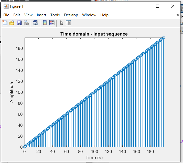Open the File menu
Viewport: 183px width, 163px height.
pos(6,15)
